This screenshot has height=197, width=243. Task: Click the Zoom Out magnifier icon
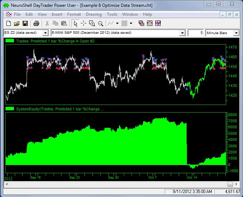pos(101,24)
